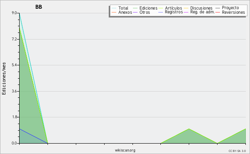Click the 3.6 y-axis value

[14, 91]
